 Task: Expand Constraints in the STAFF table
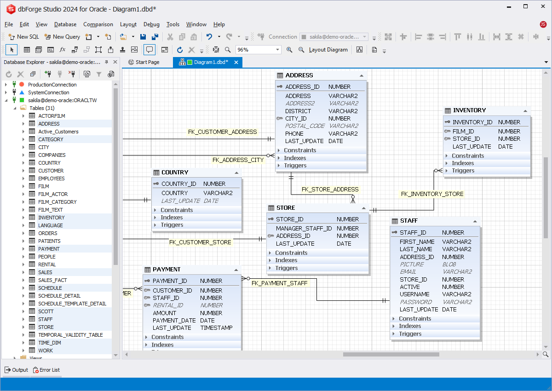pos(394,319)
